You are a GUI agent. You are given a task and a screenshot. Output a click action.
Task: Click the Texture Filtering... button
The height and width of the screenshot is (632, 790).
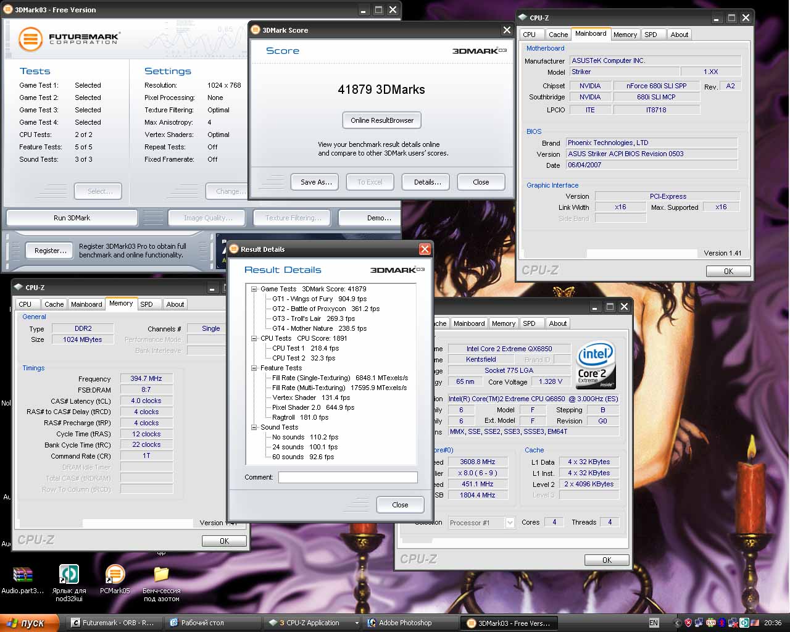pos(293,218)
